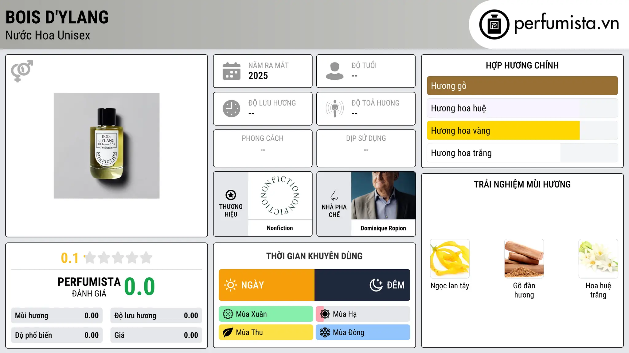Click the Giá score row

click(156, 335)
